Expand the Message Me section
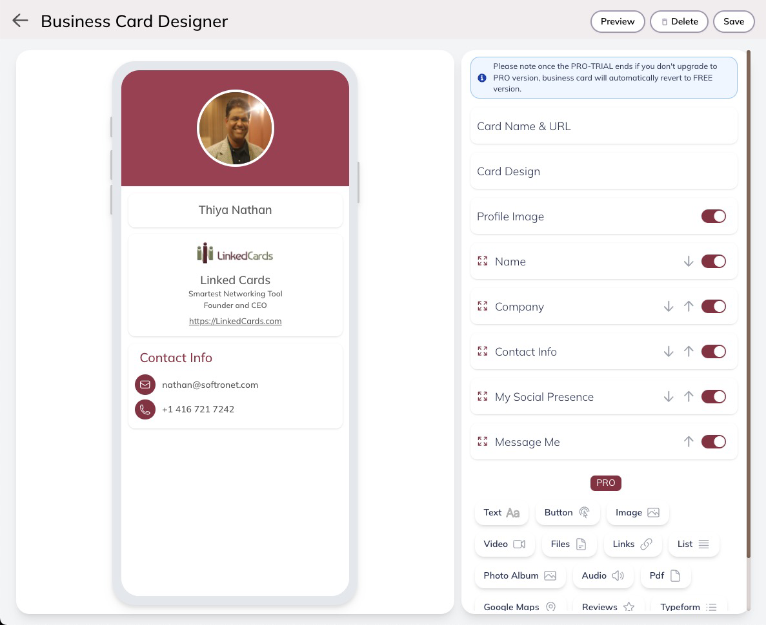Viewport: 766px width, 625px height. click(x=527, y=442)
